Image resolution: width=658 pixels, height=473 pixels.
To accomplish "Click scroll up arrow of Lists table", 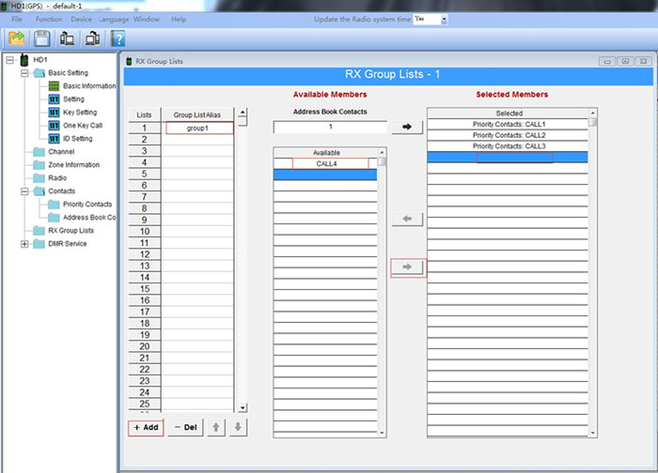I will 243,113.
